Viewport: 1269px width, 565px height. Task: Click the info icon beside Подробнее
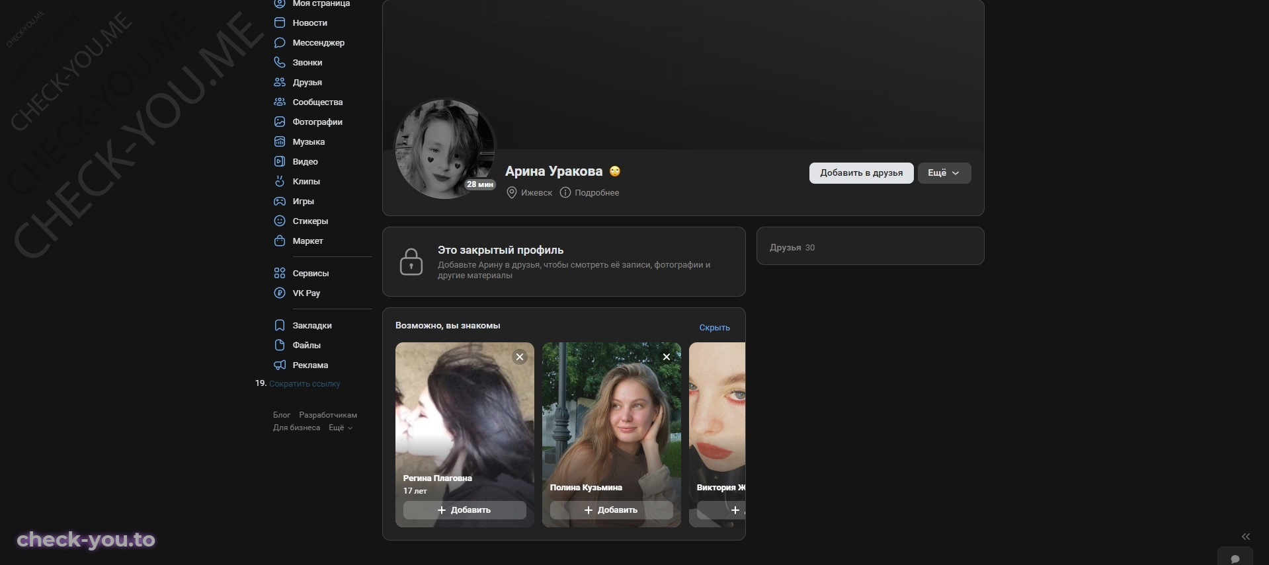tap(565, 192)
